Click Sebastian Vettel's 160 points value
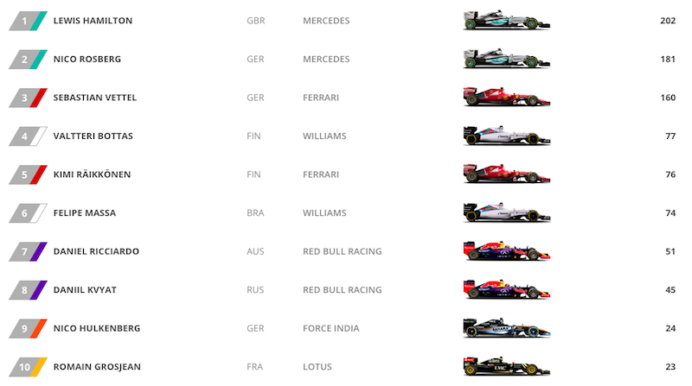The image size is (692, 386). point(667,98)
